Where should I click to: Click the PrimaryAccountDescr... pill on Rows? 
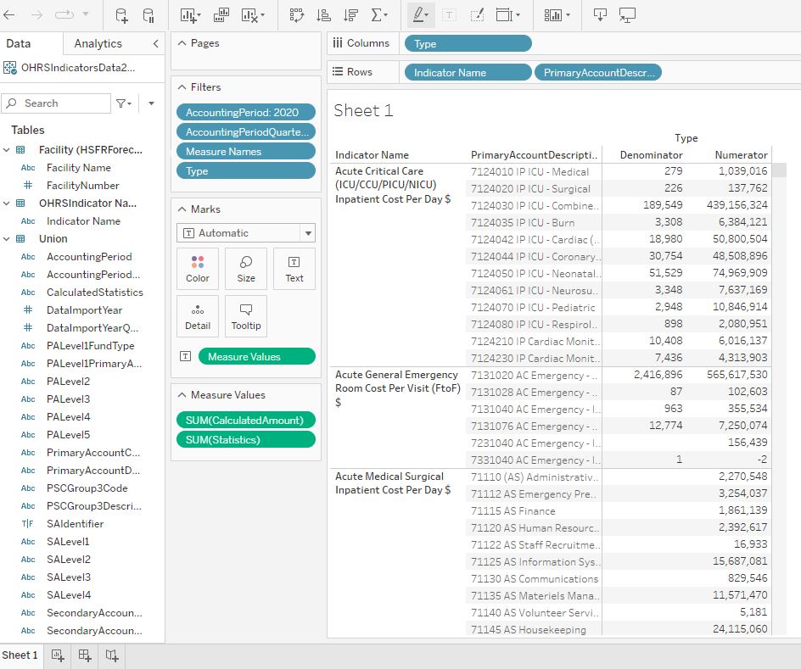pyautogui.click(x=598, y=72)
